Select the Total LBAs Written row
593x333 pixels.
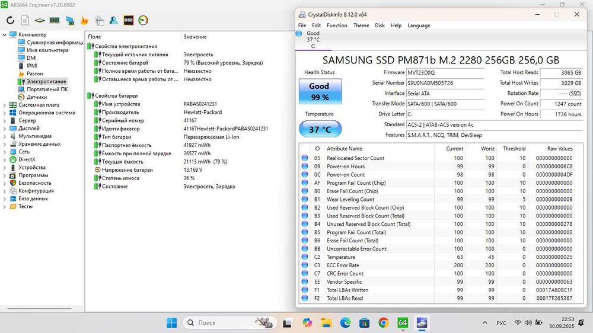pyautogui.click(x=438, y=290)
